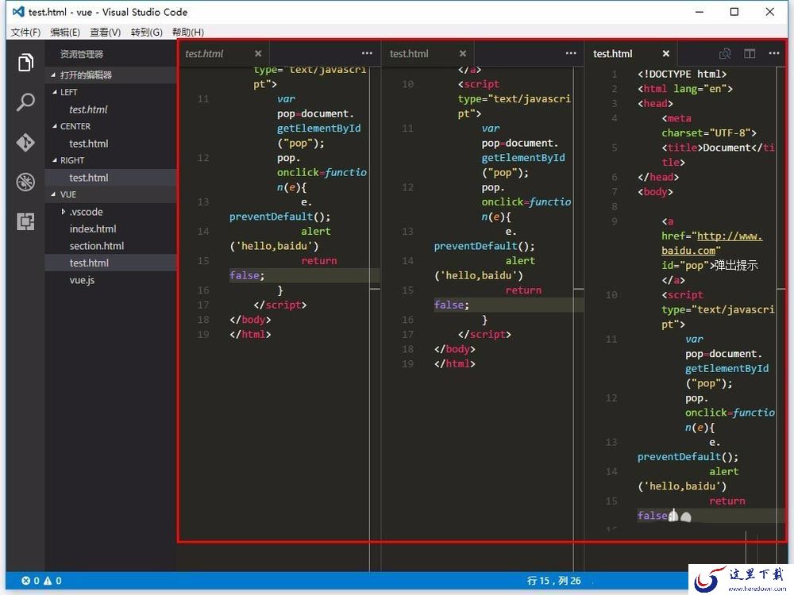
Task: Close the right editor test.html tab
Action: (x=666, y=54)
